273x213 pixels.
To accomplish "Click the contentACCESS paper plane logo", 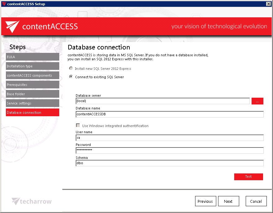I will tap(12, 27).
